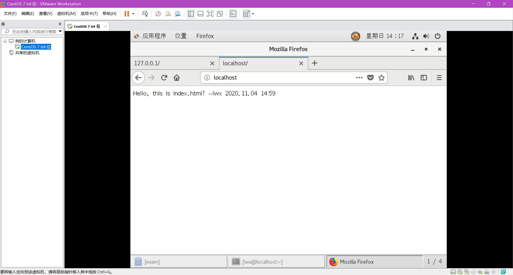The image size is (513, 275).
Task: Switch to the [lwx@localhost:~] terminal window
Action: tap(277, 262)
